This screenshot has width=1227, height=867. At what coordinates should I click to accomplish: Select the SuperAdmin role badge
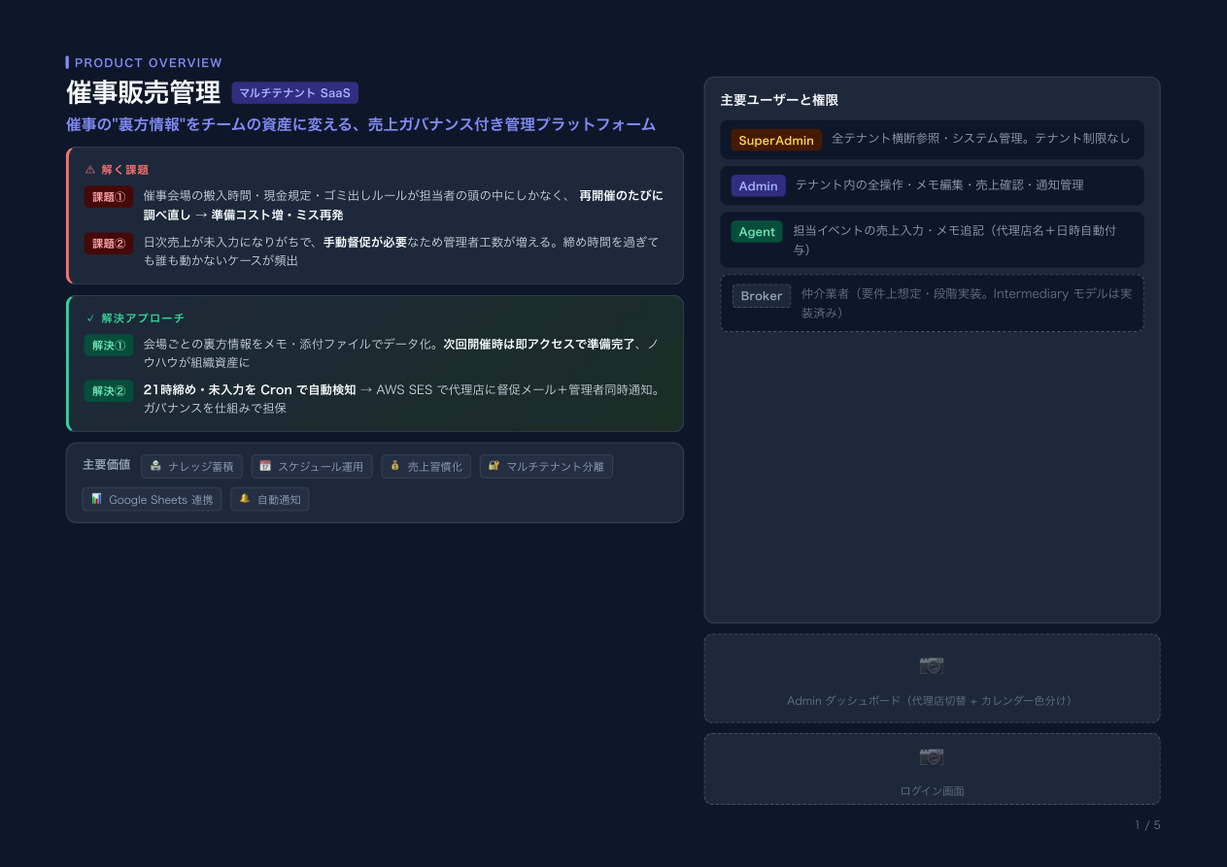pyautogui.click(x=776, y=140)
